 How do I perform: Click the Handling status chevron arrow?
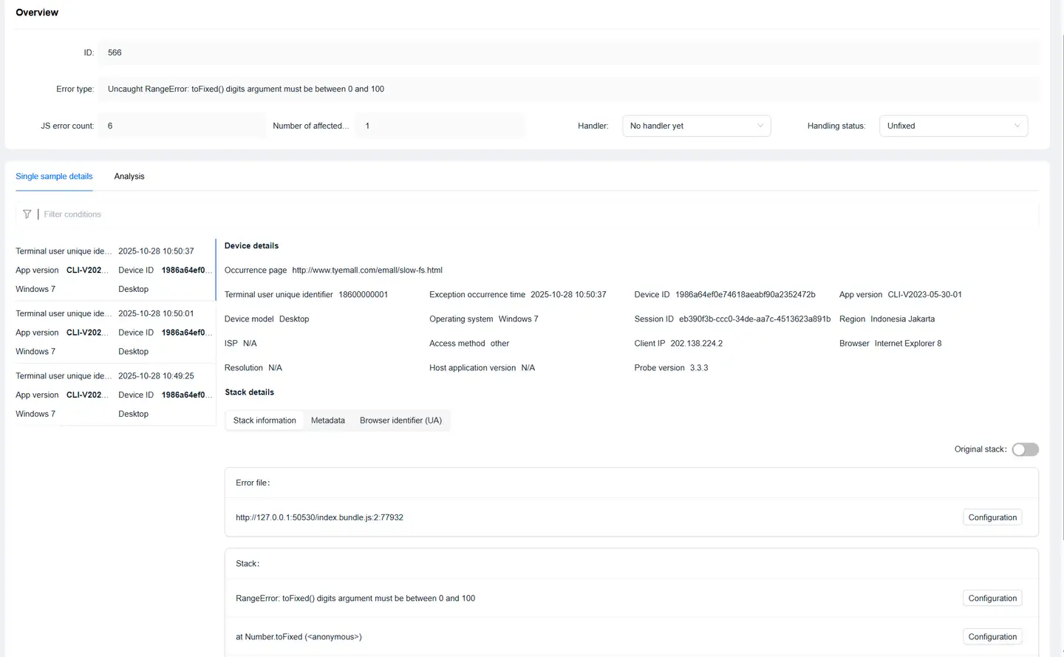point(1017,126)
